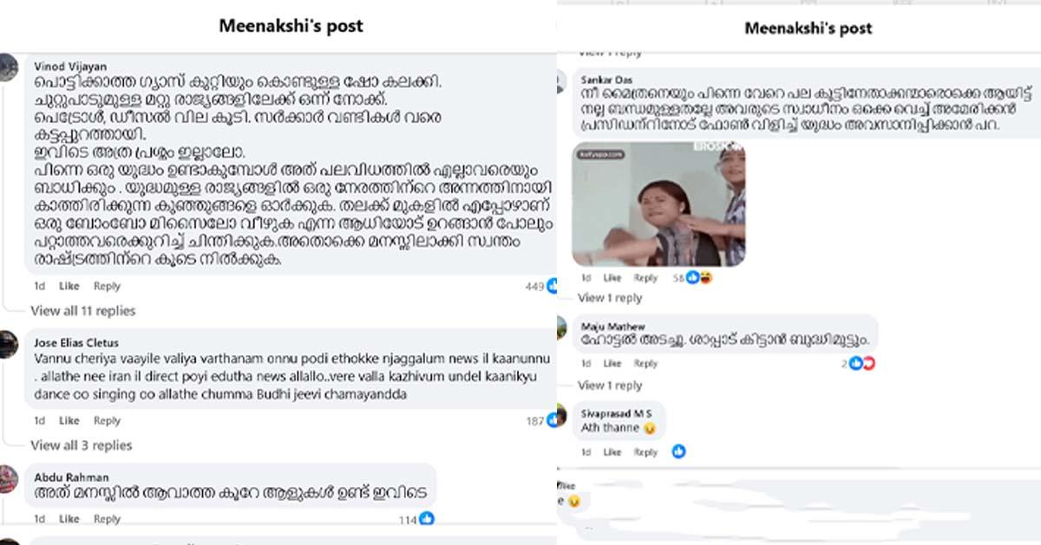
Task: Expand View all 11 replies
Action: coord(83,311)
